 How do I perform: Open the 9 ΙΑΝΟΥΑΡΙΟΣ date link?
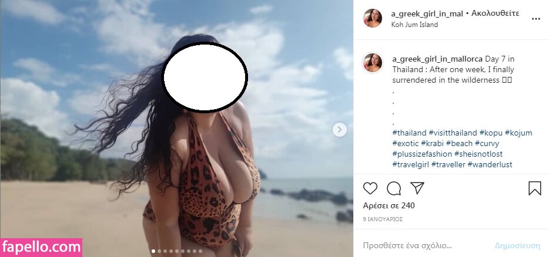pos(383,219)
